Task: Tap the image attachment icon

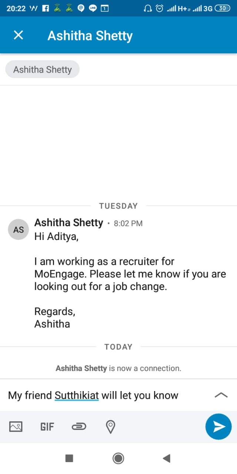Action: 16,427
